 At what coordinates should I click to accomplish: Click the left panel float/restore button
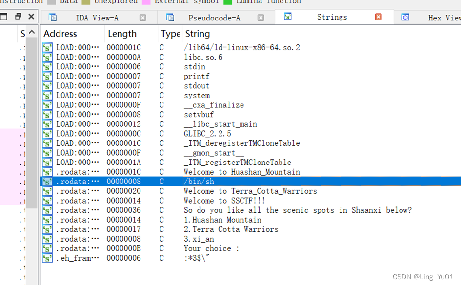[18, 17]
